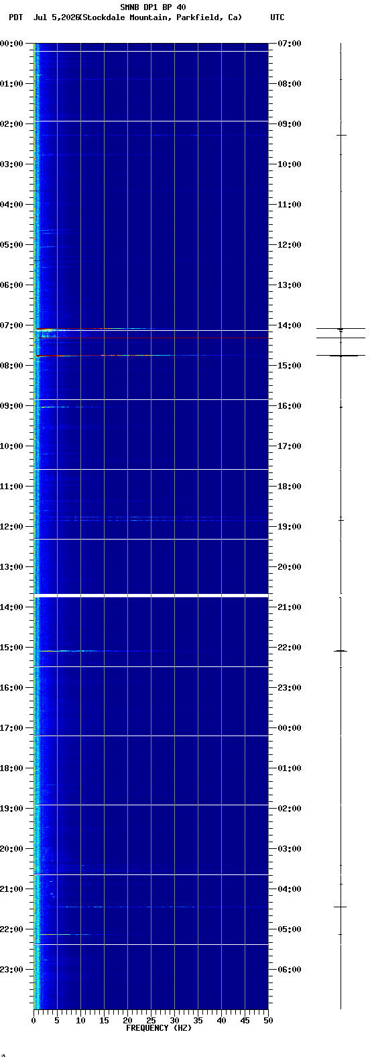Select the '25' frequency axis tick label
This screenshot has height=1063, width=370.
coord(151,1021)
